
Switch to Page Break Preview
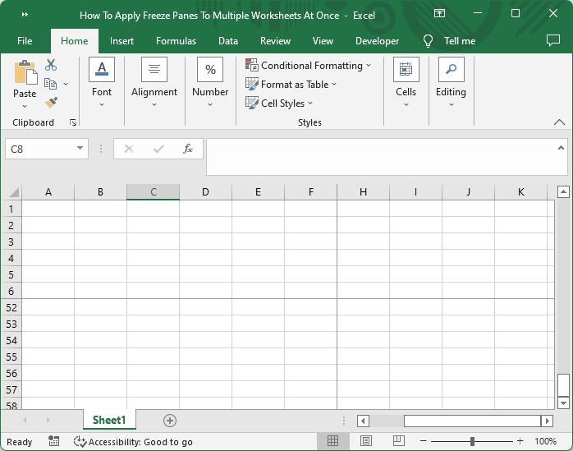(399, 441)
